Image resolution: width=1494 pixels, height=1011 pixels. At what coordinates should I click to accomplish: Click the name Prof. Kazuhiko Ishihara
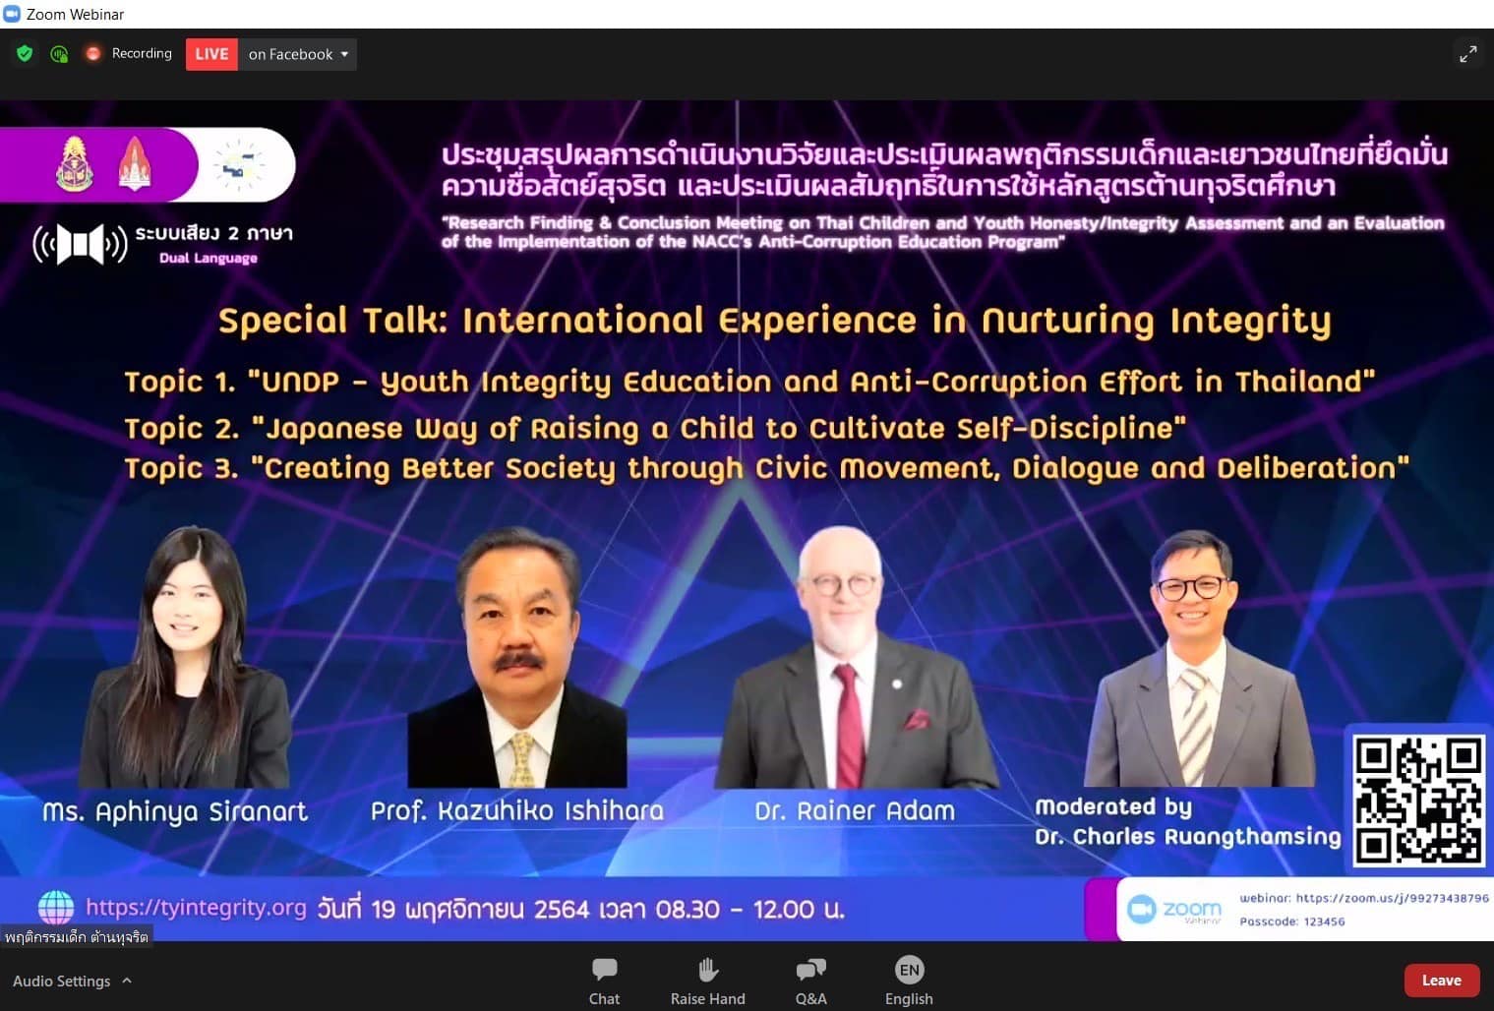(x=517, y=810)
